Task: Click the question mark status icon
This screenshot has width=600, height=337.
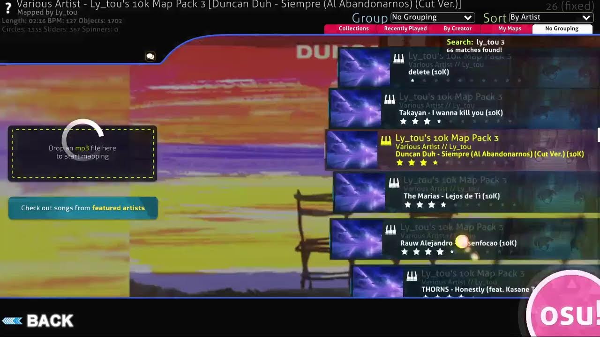Action: coord(7,9)
